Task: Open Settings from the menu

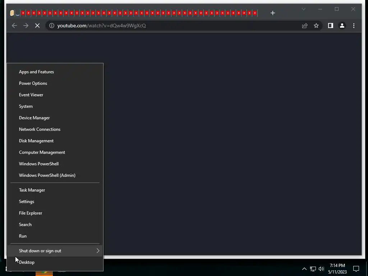Action: pyautogui.click(x=55, y=202)
